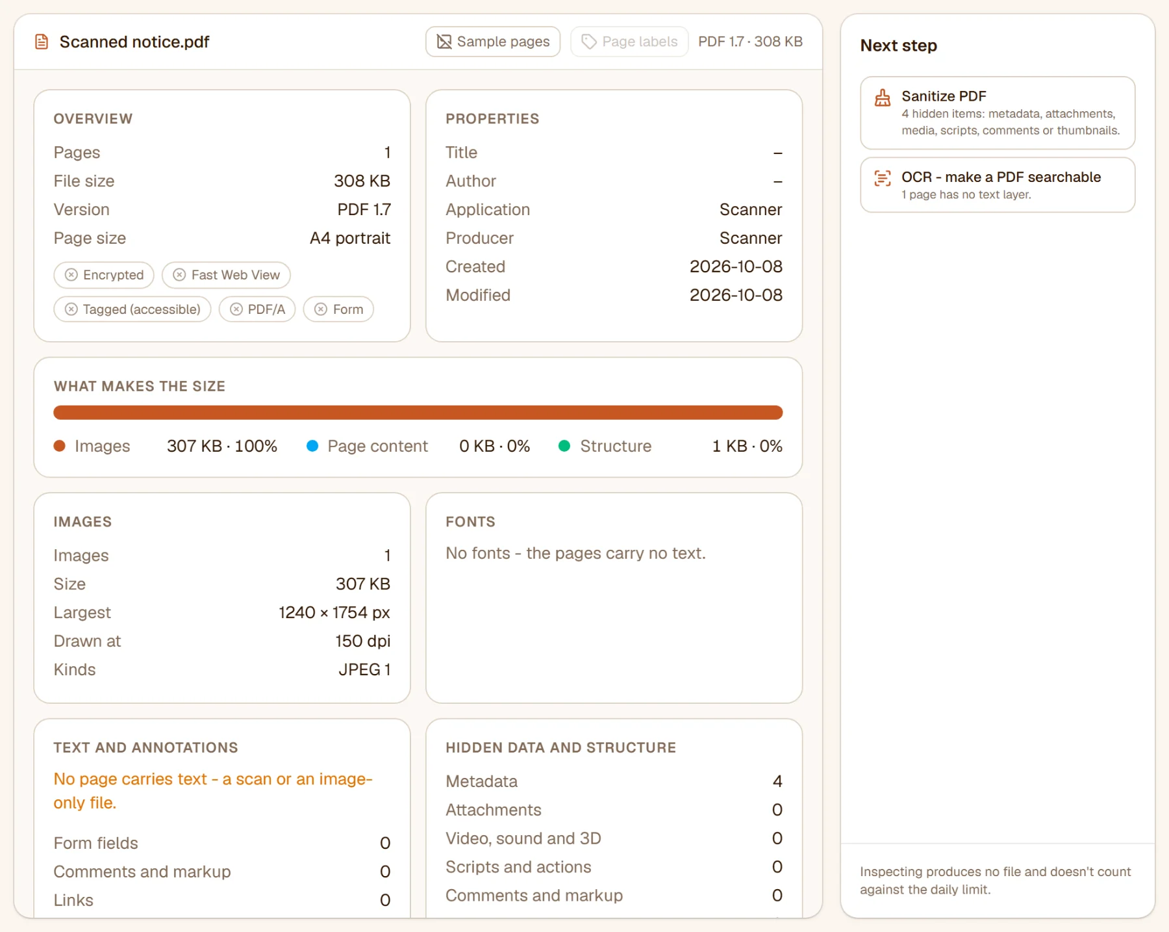
Task: Click the Fast Web View chip
Action: (226, 275)
